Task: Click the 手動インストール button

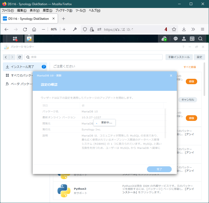Action: [179, 57]
